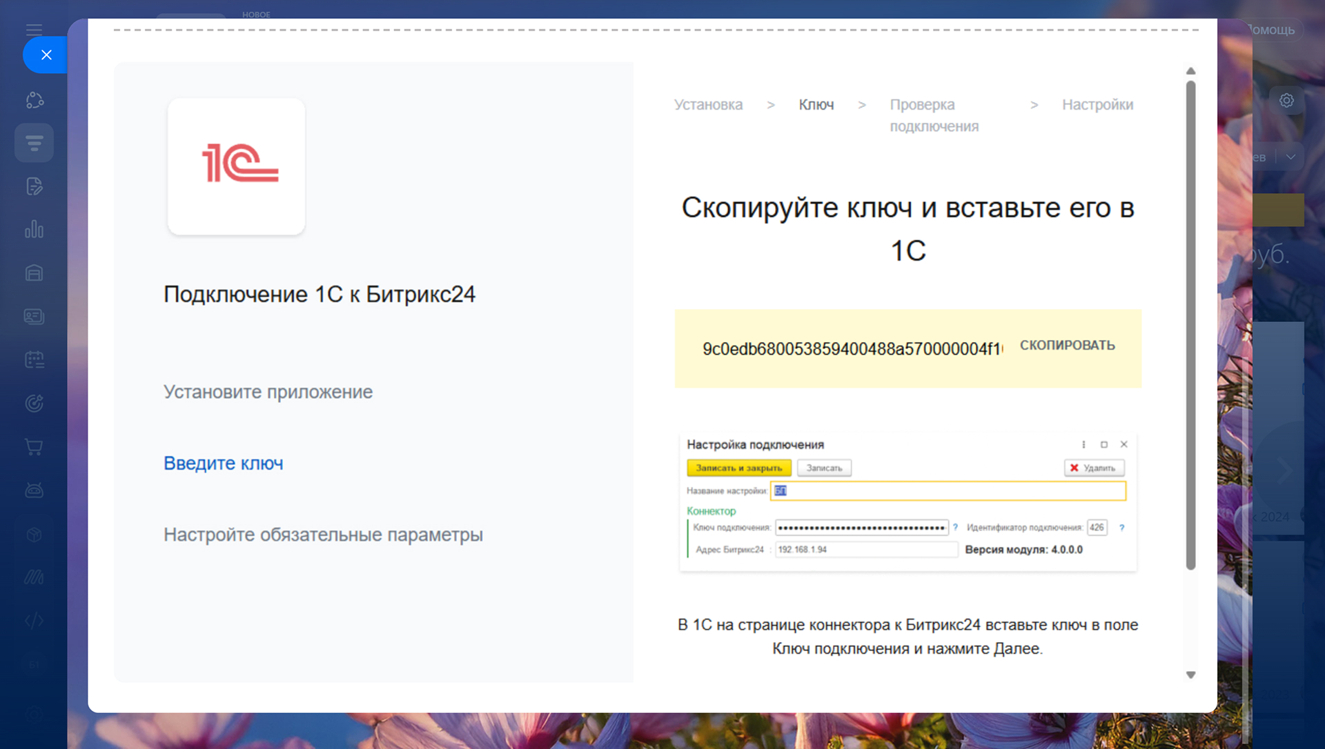
Task: Open the robot automation icon in sidebar
Action: [x=35, y=490]
